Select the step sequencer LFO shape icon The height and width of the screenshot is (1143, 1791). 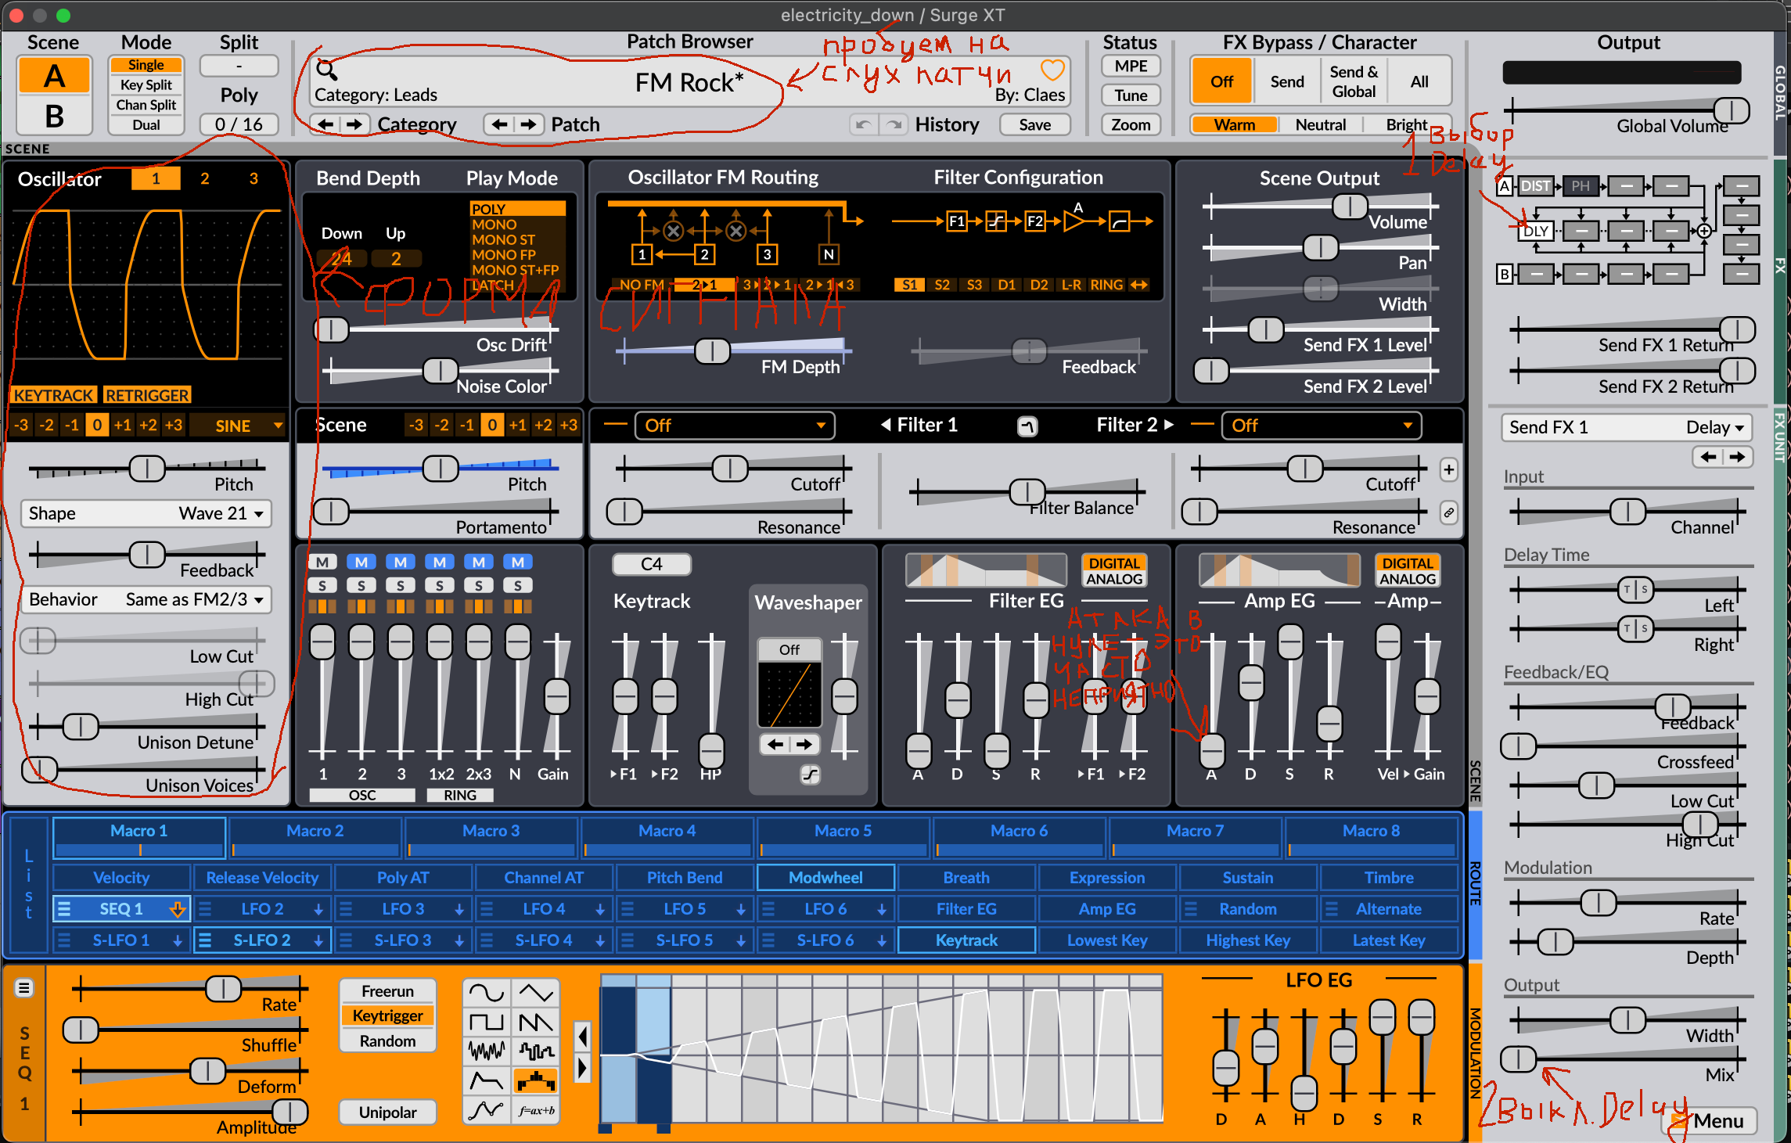(x=536, y=1082)
